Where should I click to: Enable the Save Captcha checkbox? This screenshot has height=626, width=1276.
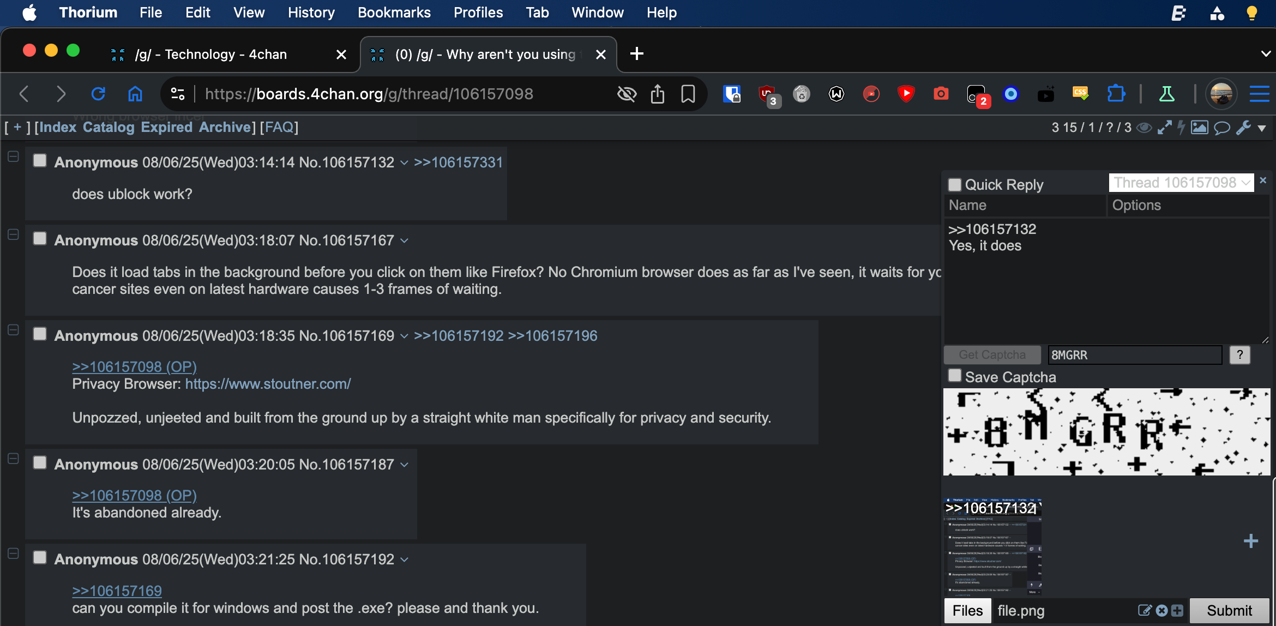955,376
